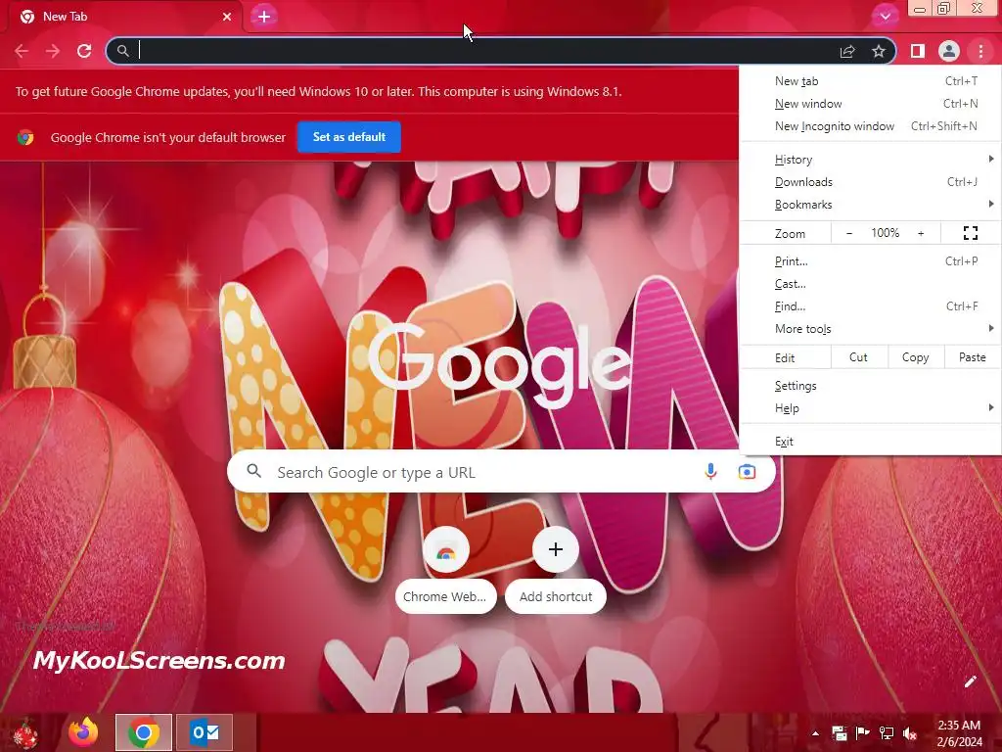The height and width of the screenshot is (752, 1002).
Task: Enter fullscreen via the Zoom row icon
Action: tap(971, 233)
